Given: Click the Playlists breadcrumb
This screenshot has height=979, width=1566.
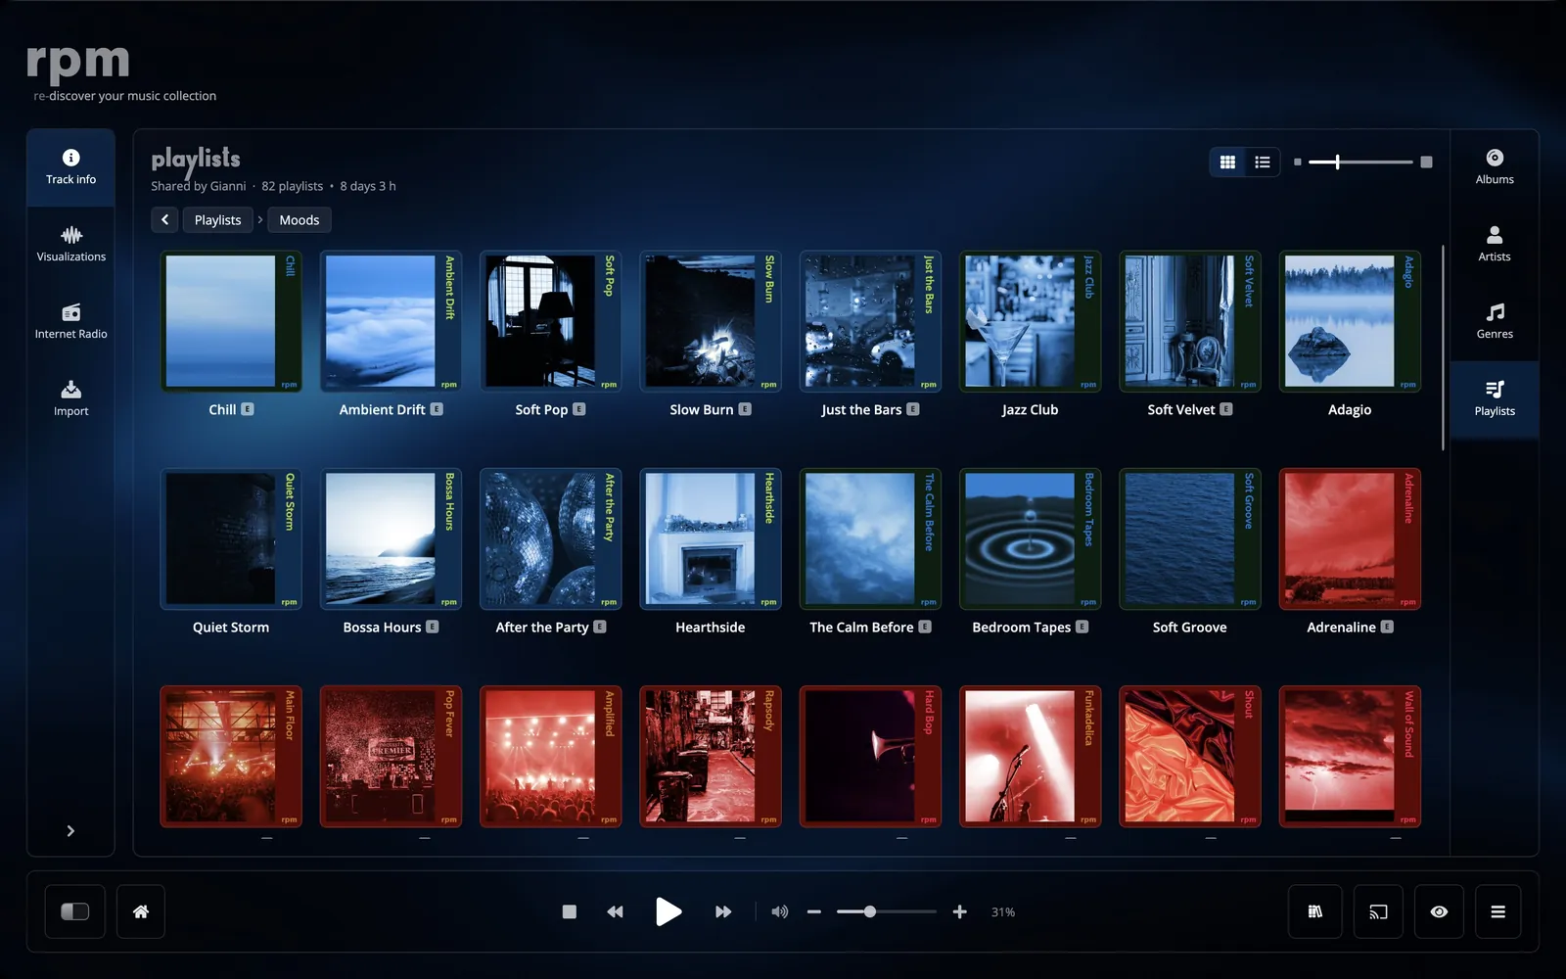Looking at the screenshot, I should pyautogui.click(x=217, y=220).
